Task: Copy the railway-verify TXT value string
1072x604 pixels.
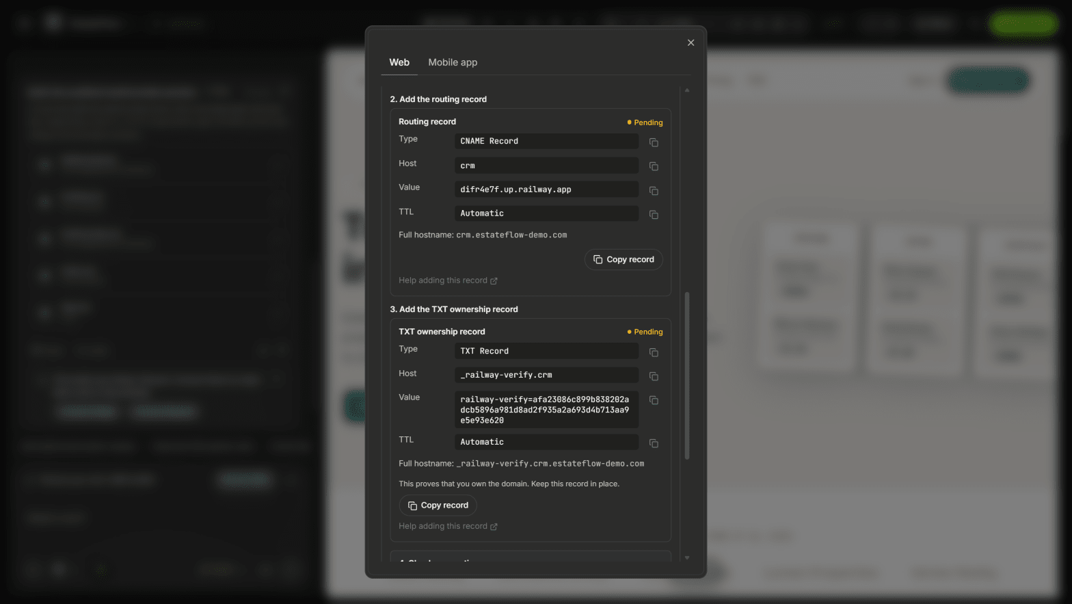Action: pyautogui.click(x=654, y=400)
